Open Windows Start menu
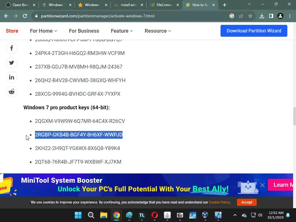The height and width of the screenshot is (222, 296). (x=78, y=215)
